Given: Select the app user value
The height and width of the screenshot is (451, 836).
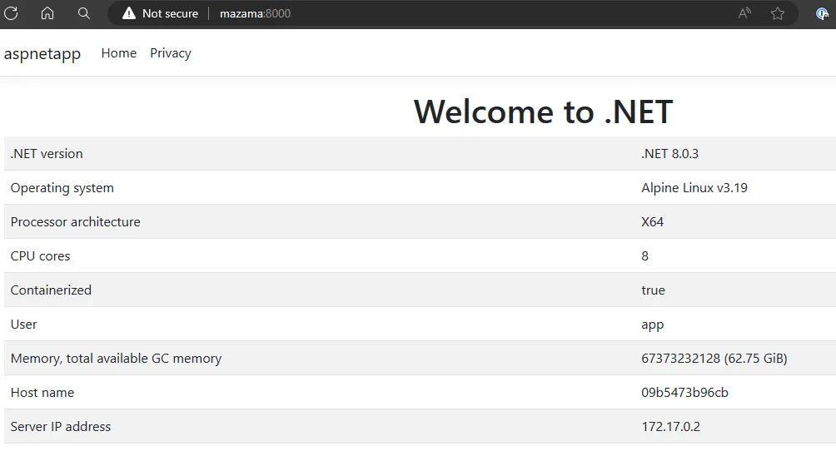Looking at the screenshot, I should tap(652, 325).
